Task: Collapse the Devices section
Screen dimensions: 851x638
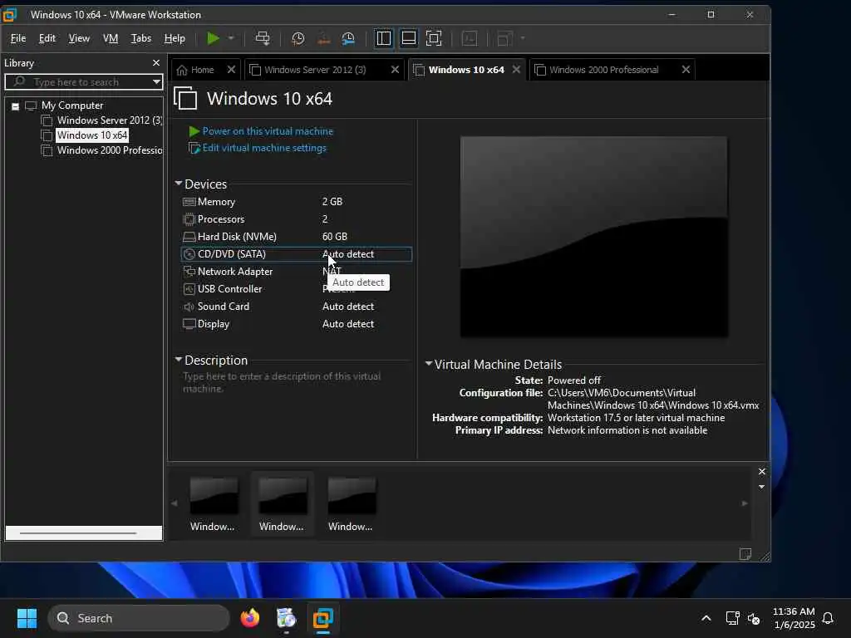Action: pyautogui.click(x=178, y=184)
